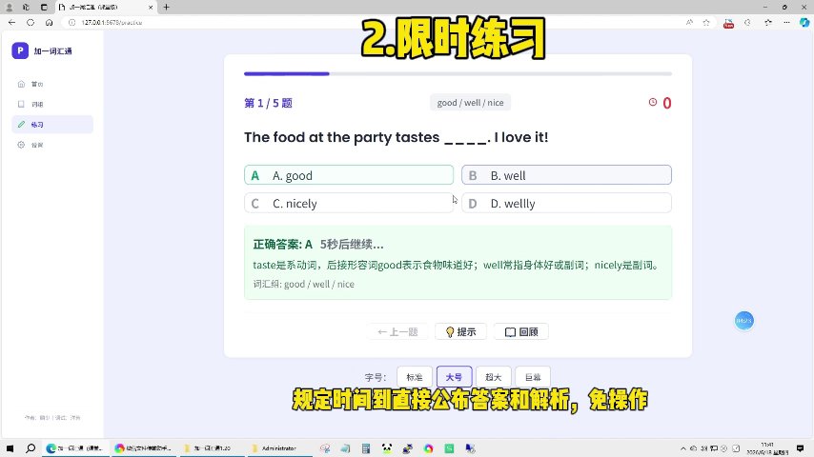Click the browser home icon
The image size is (814, 457).
(49, 22)
